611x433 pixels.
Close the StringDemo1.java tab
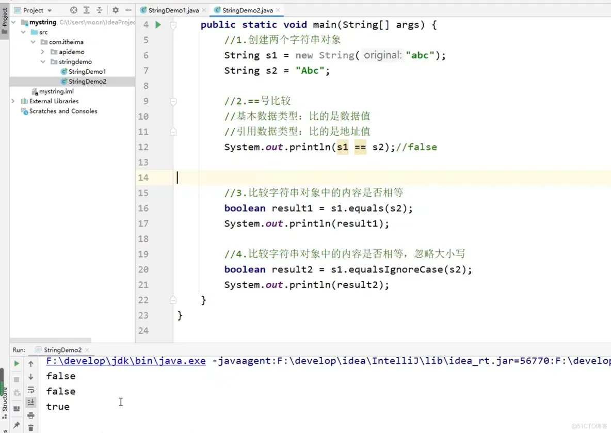204,10
